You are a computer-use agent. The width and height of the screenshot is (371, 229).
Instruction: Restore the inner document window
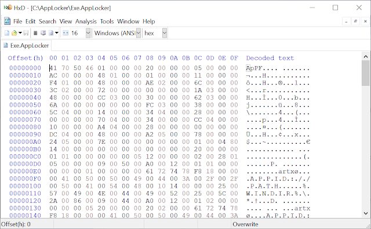point(355,21)
